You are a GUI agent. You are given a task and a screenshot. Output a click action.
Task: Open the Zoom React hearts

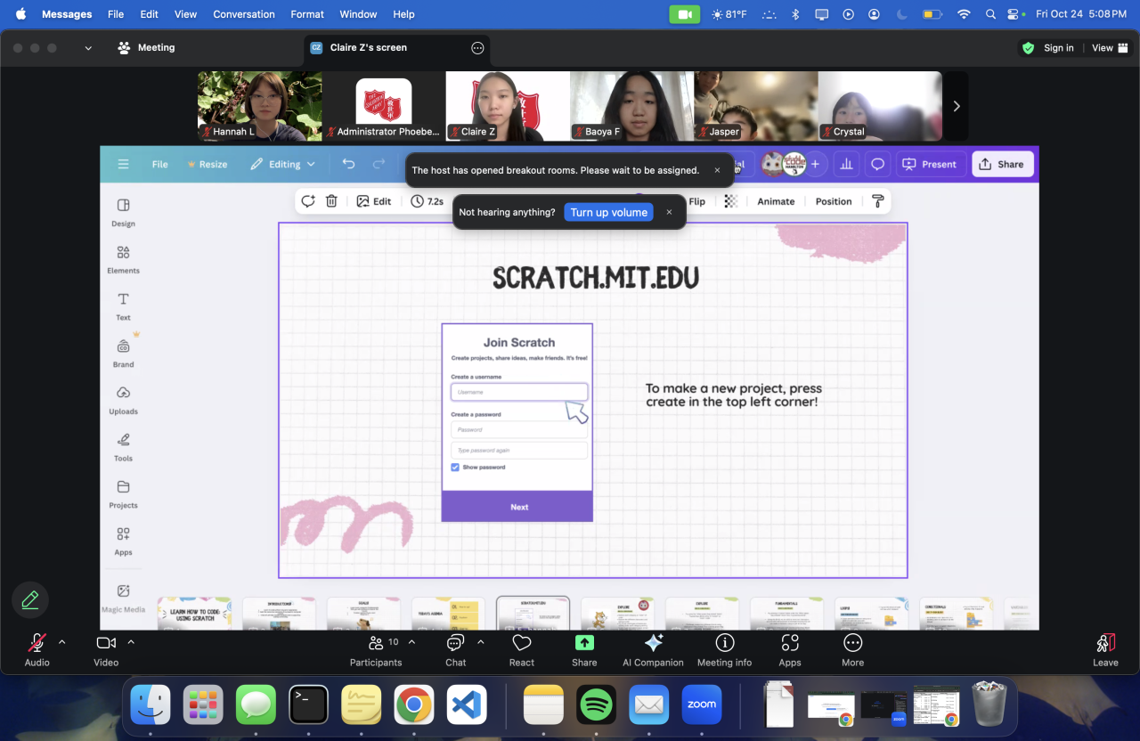[522, 649]
